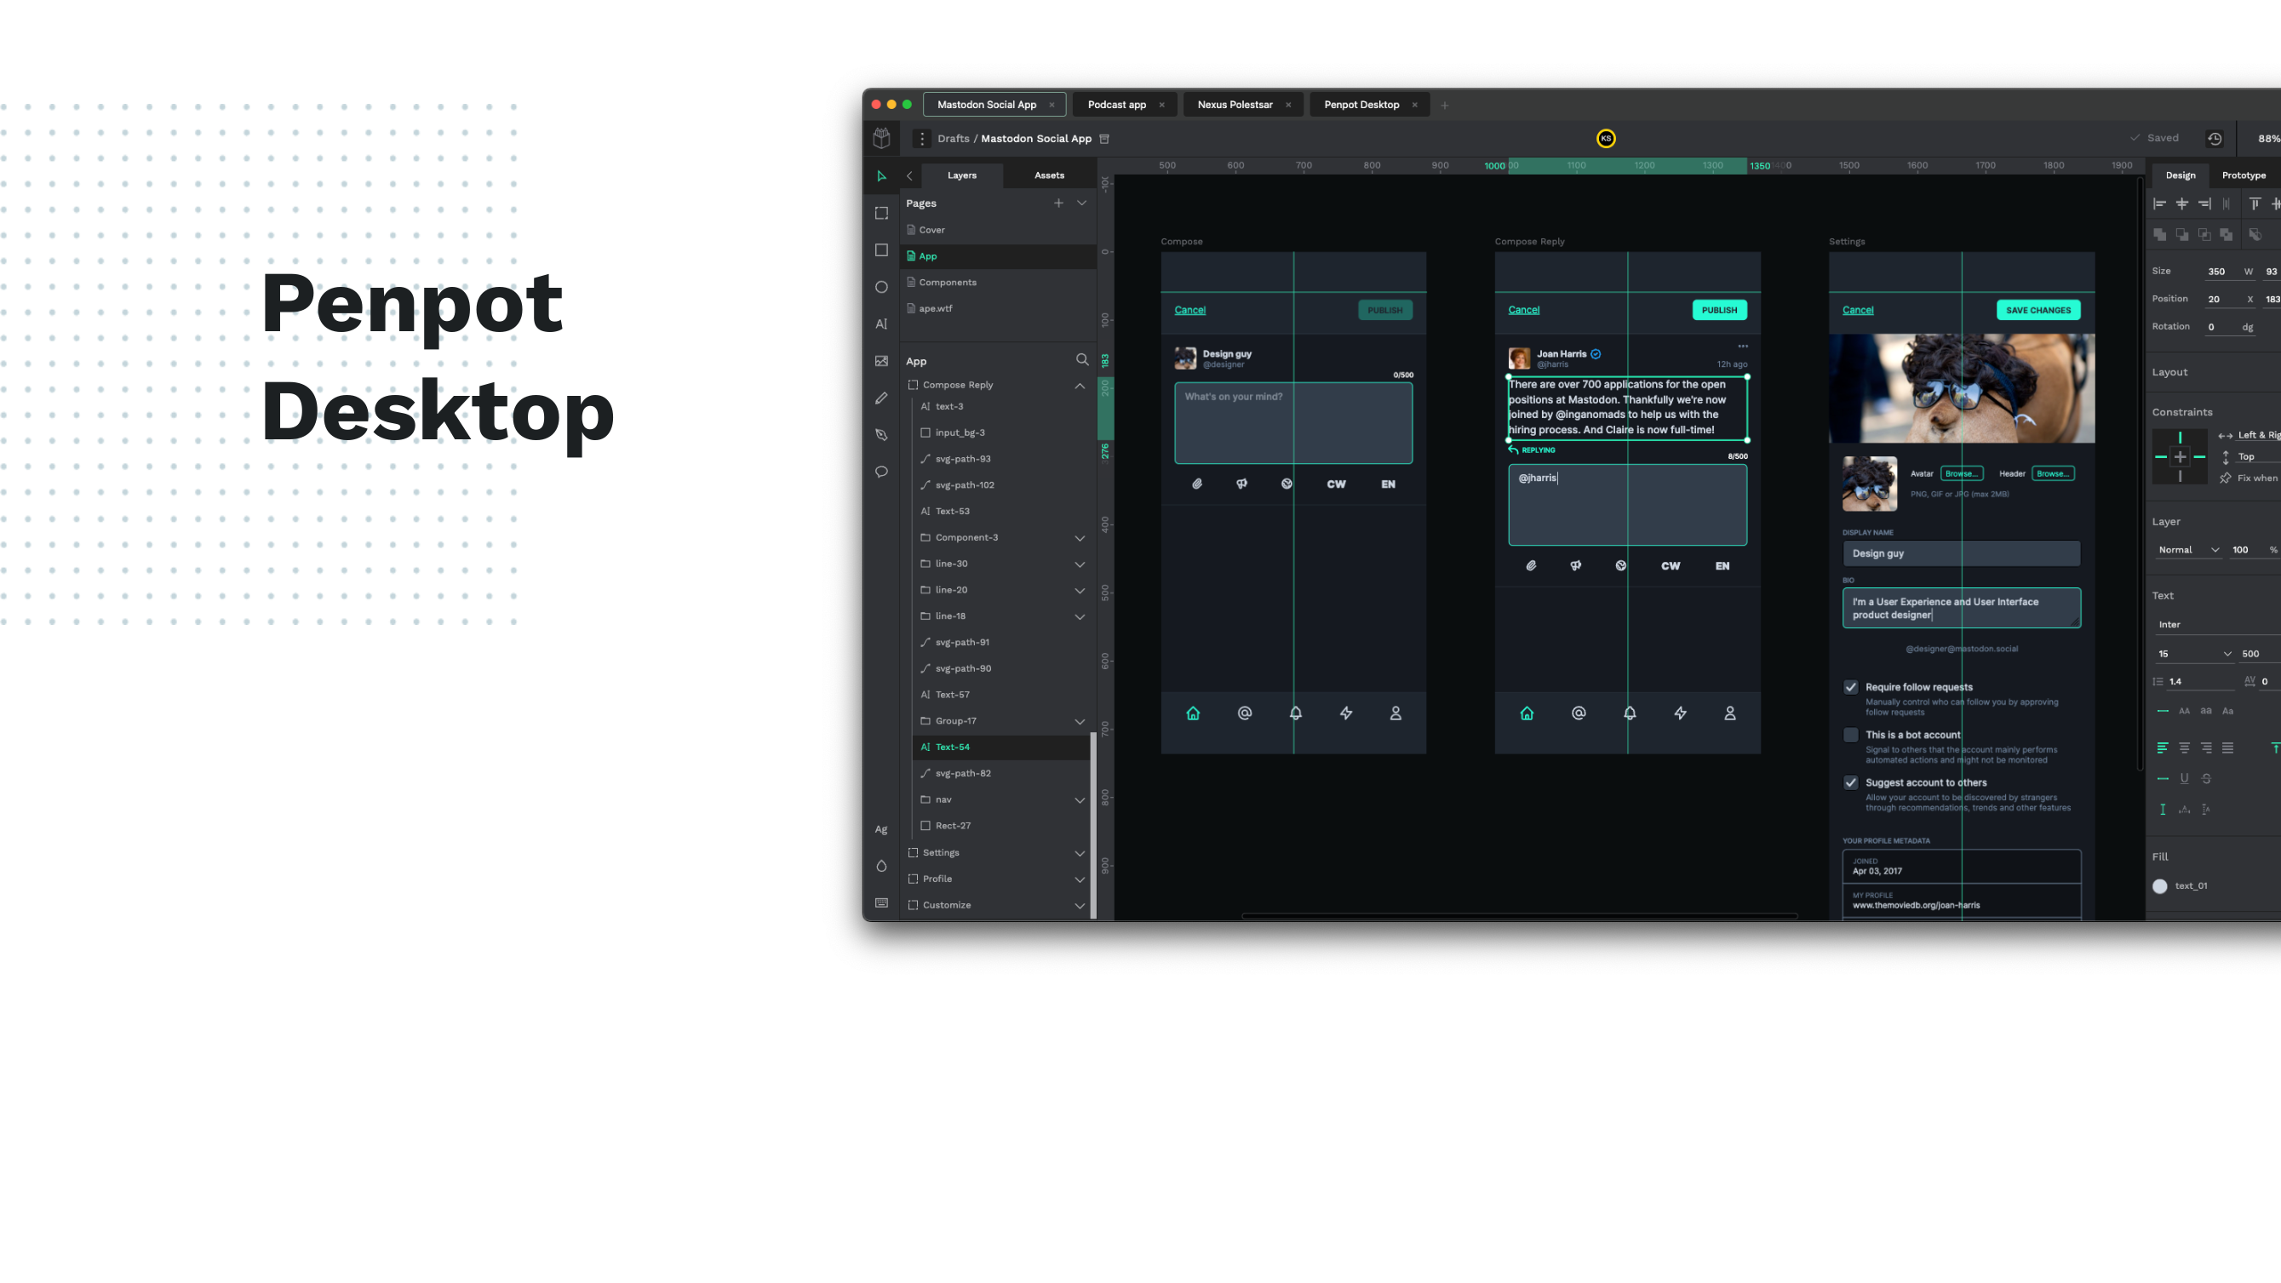This screenshot has height=1283, width=2281.
Task: Expand the Profile board layers
Action: (x=1080, y=880)
